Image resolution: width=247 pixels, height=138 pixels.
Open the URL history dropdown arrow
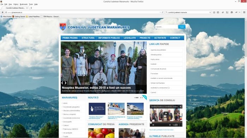coord(160,12)
